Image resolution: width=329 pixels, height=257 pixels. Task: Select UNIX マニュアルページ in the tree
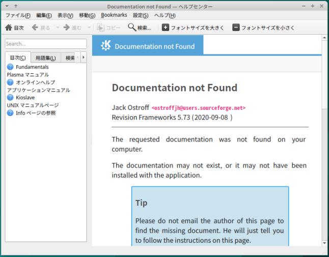pos(33,105)
